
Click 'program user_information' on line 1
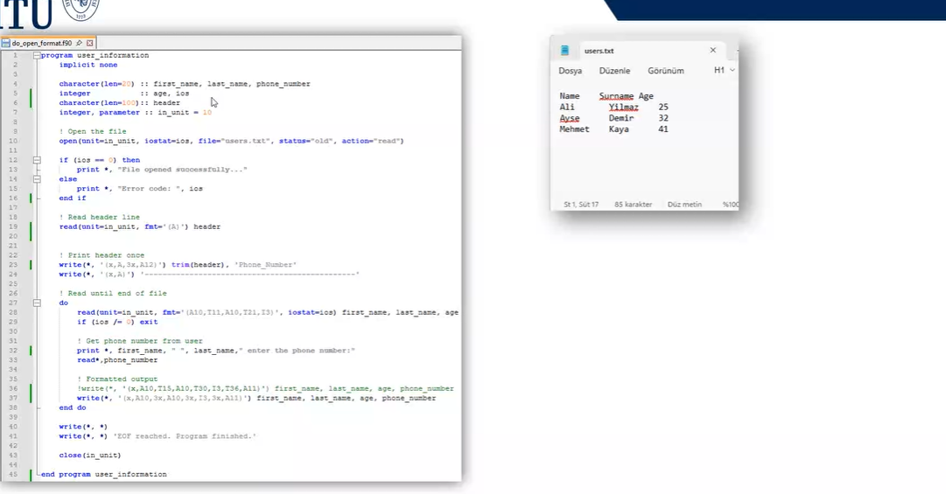click(95, 55)
